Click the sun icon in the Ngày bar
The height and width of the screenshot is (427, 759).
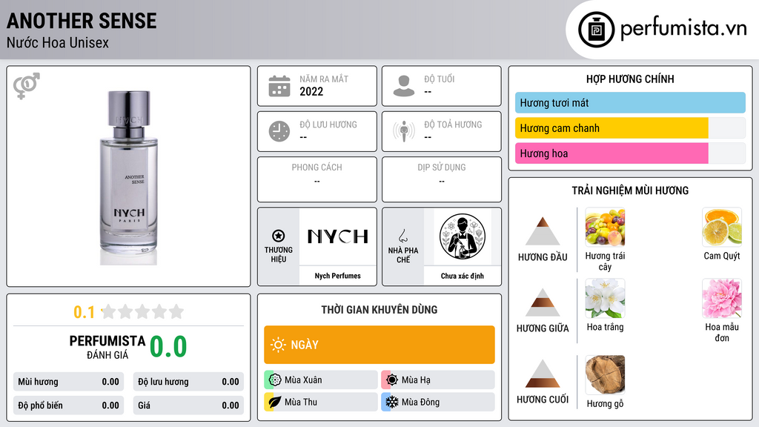(278, 345)
